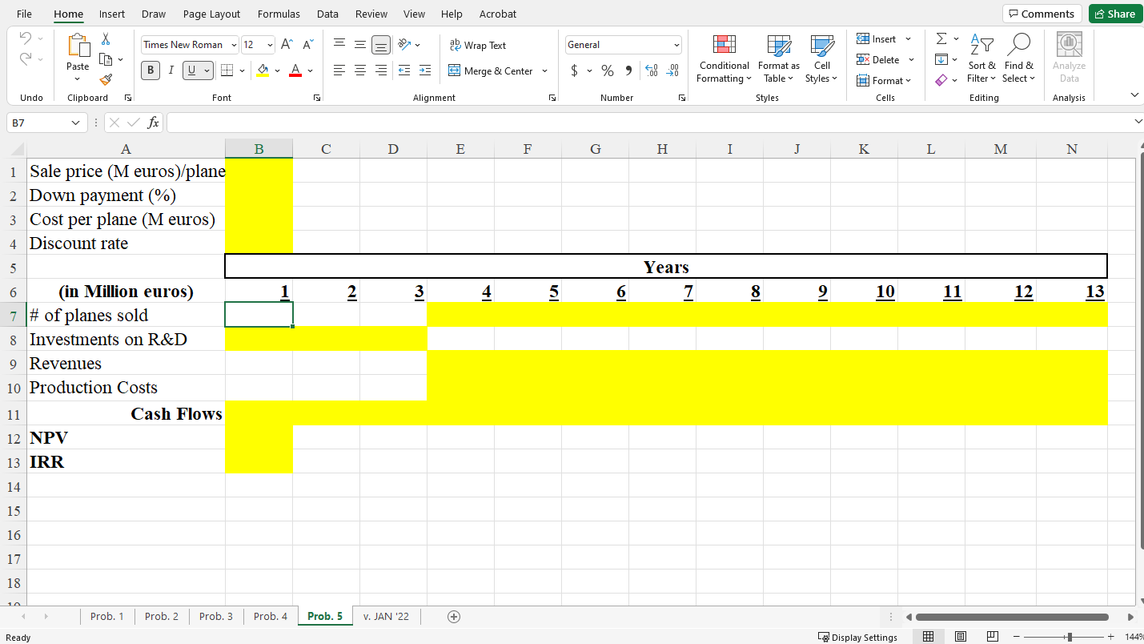Click Decrease Indent icon

click(x=404, y=70)
